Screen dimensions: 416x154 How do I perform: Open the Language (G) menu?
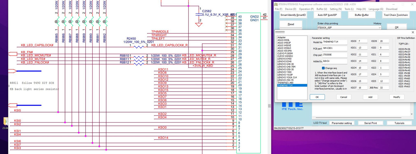point(376,9)
